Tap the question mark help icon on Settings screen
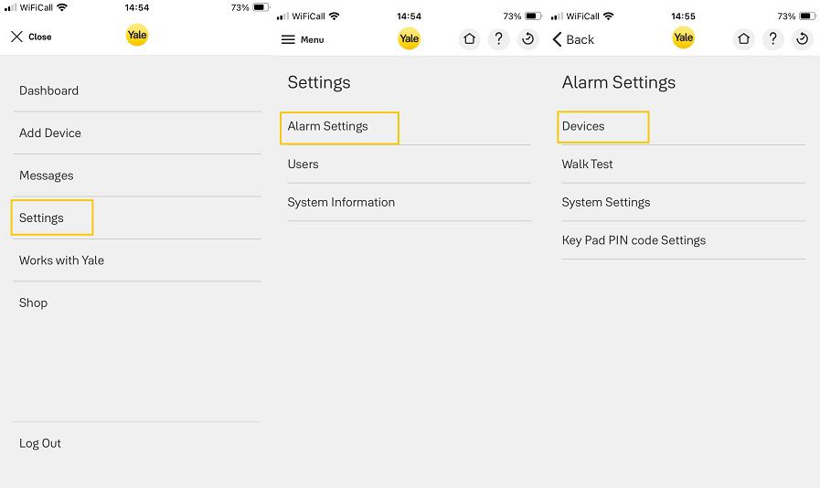This screenshot has height=488, width=820. 498,39
